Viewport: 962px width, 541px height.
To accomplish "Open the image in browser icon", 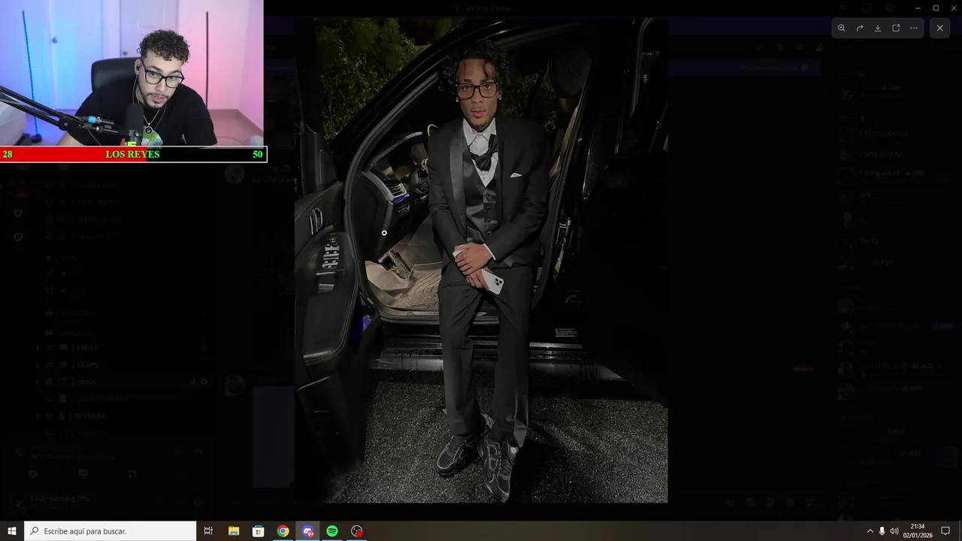I will click(896, 28).
